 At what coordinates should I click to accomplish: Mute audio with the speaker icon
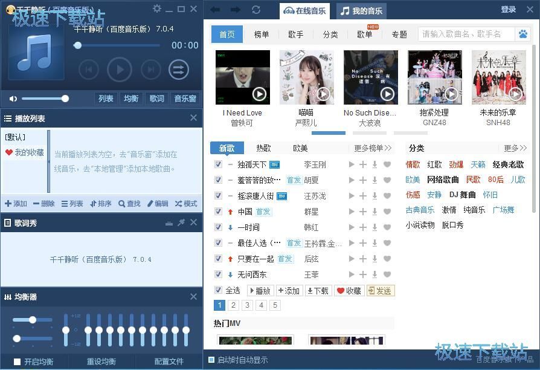(x=13, y=99)
